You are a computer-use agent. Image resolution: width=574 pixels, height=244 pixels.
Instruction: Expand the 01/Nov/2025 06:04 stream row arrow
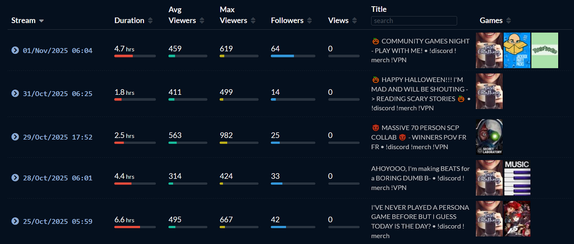coord(15,50)
